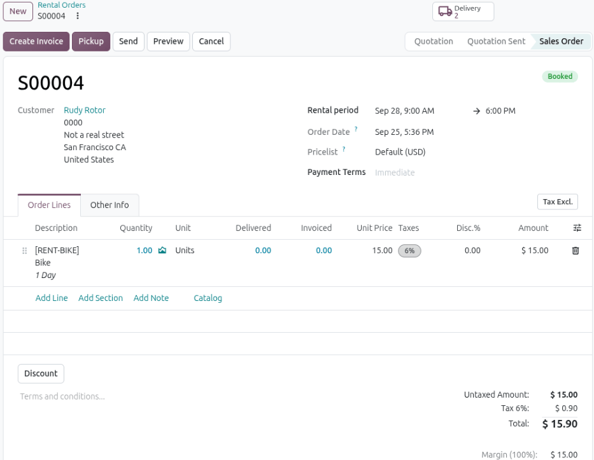Open the column settings adjust icon
This screenshot has height=460, width=594.
click(x=577, y=228)
